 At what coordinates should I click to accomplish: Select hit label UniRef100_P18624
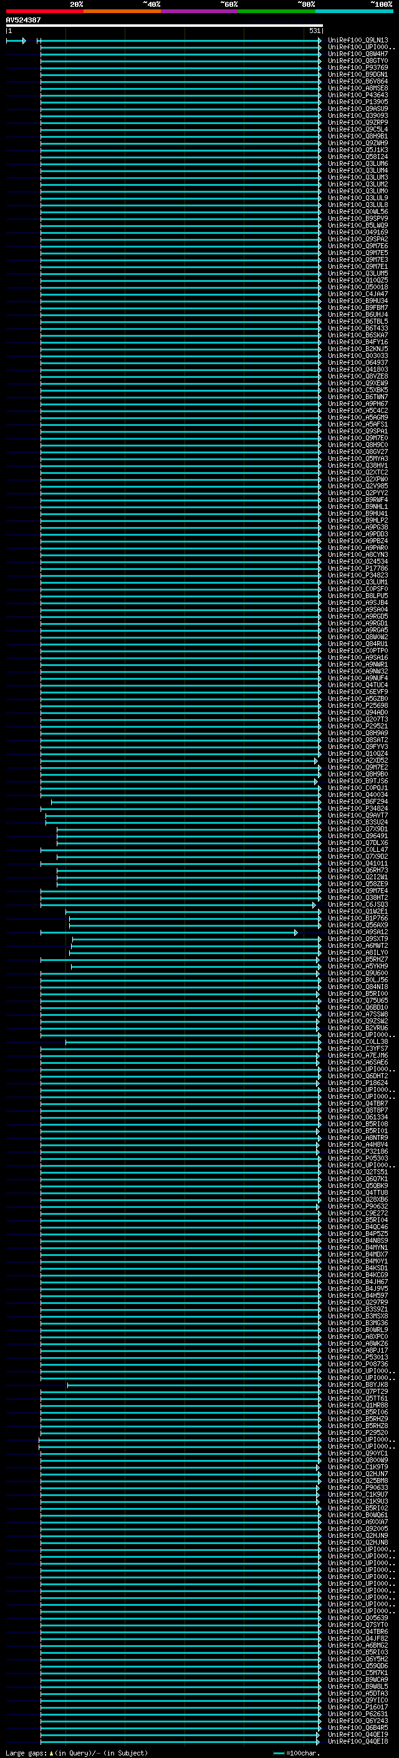[x=358, y=1083]
